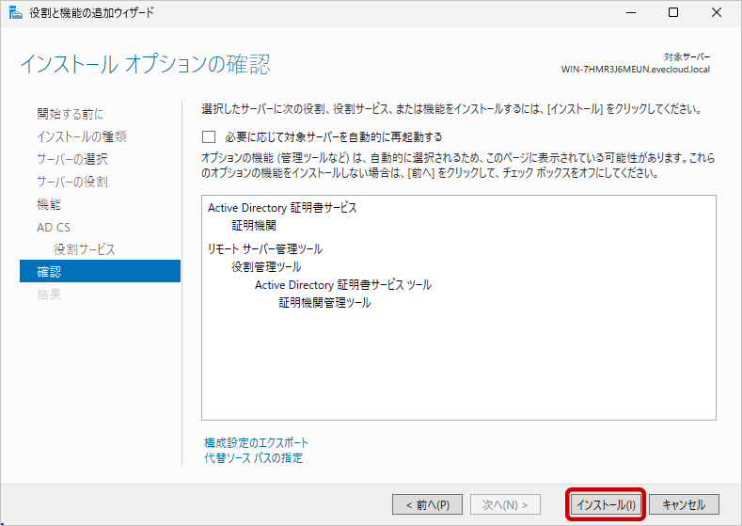This screenshot has width=742, height=526.
Task: Switch to the 機能 step
Action: point(49,204)
